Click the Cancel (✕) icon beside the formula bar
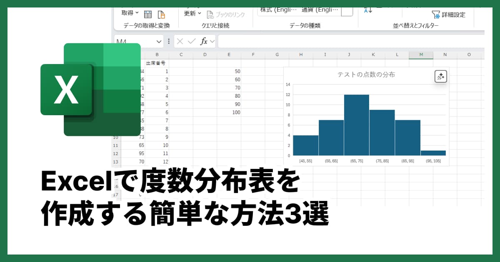500x262 pixels. click(180, 41)
